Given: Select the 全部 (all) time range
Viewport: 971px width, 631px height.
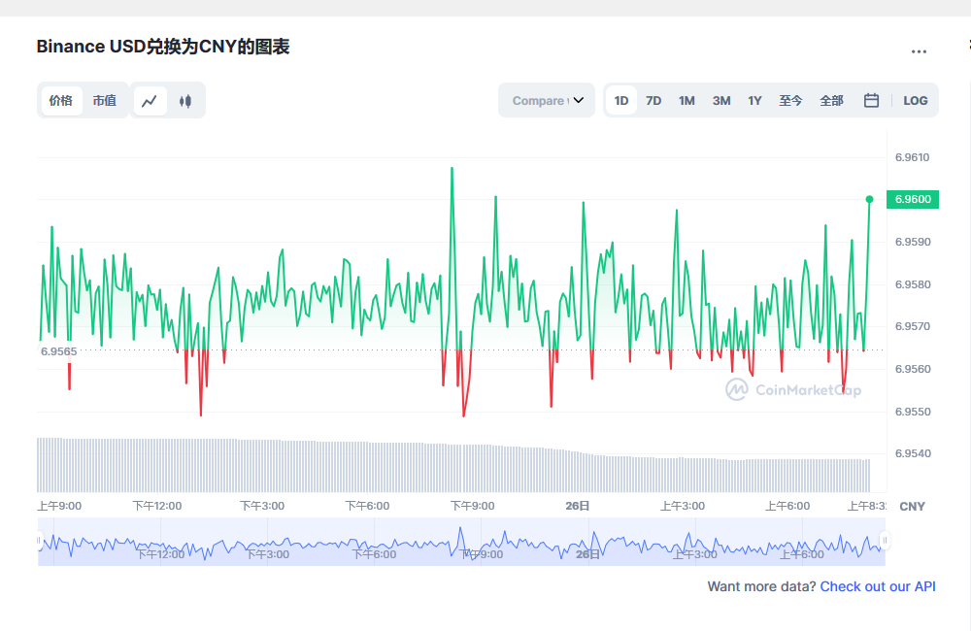Looking at the screenshot, I should point(831,100).
